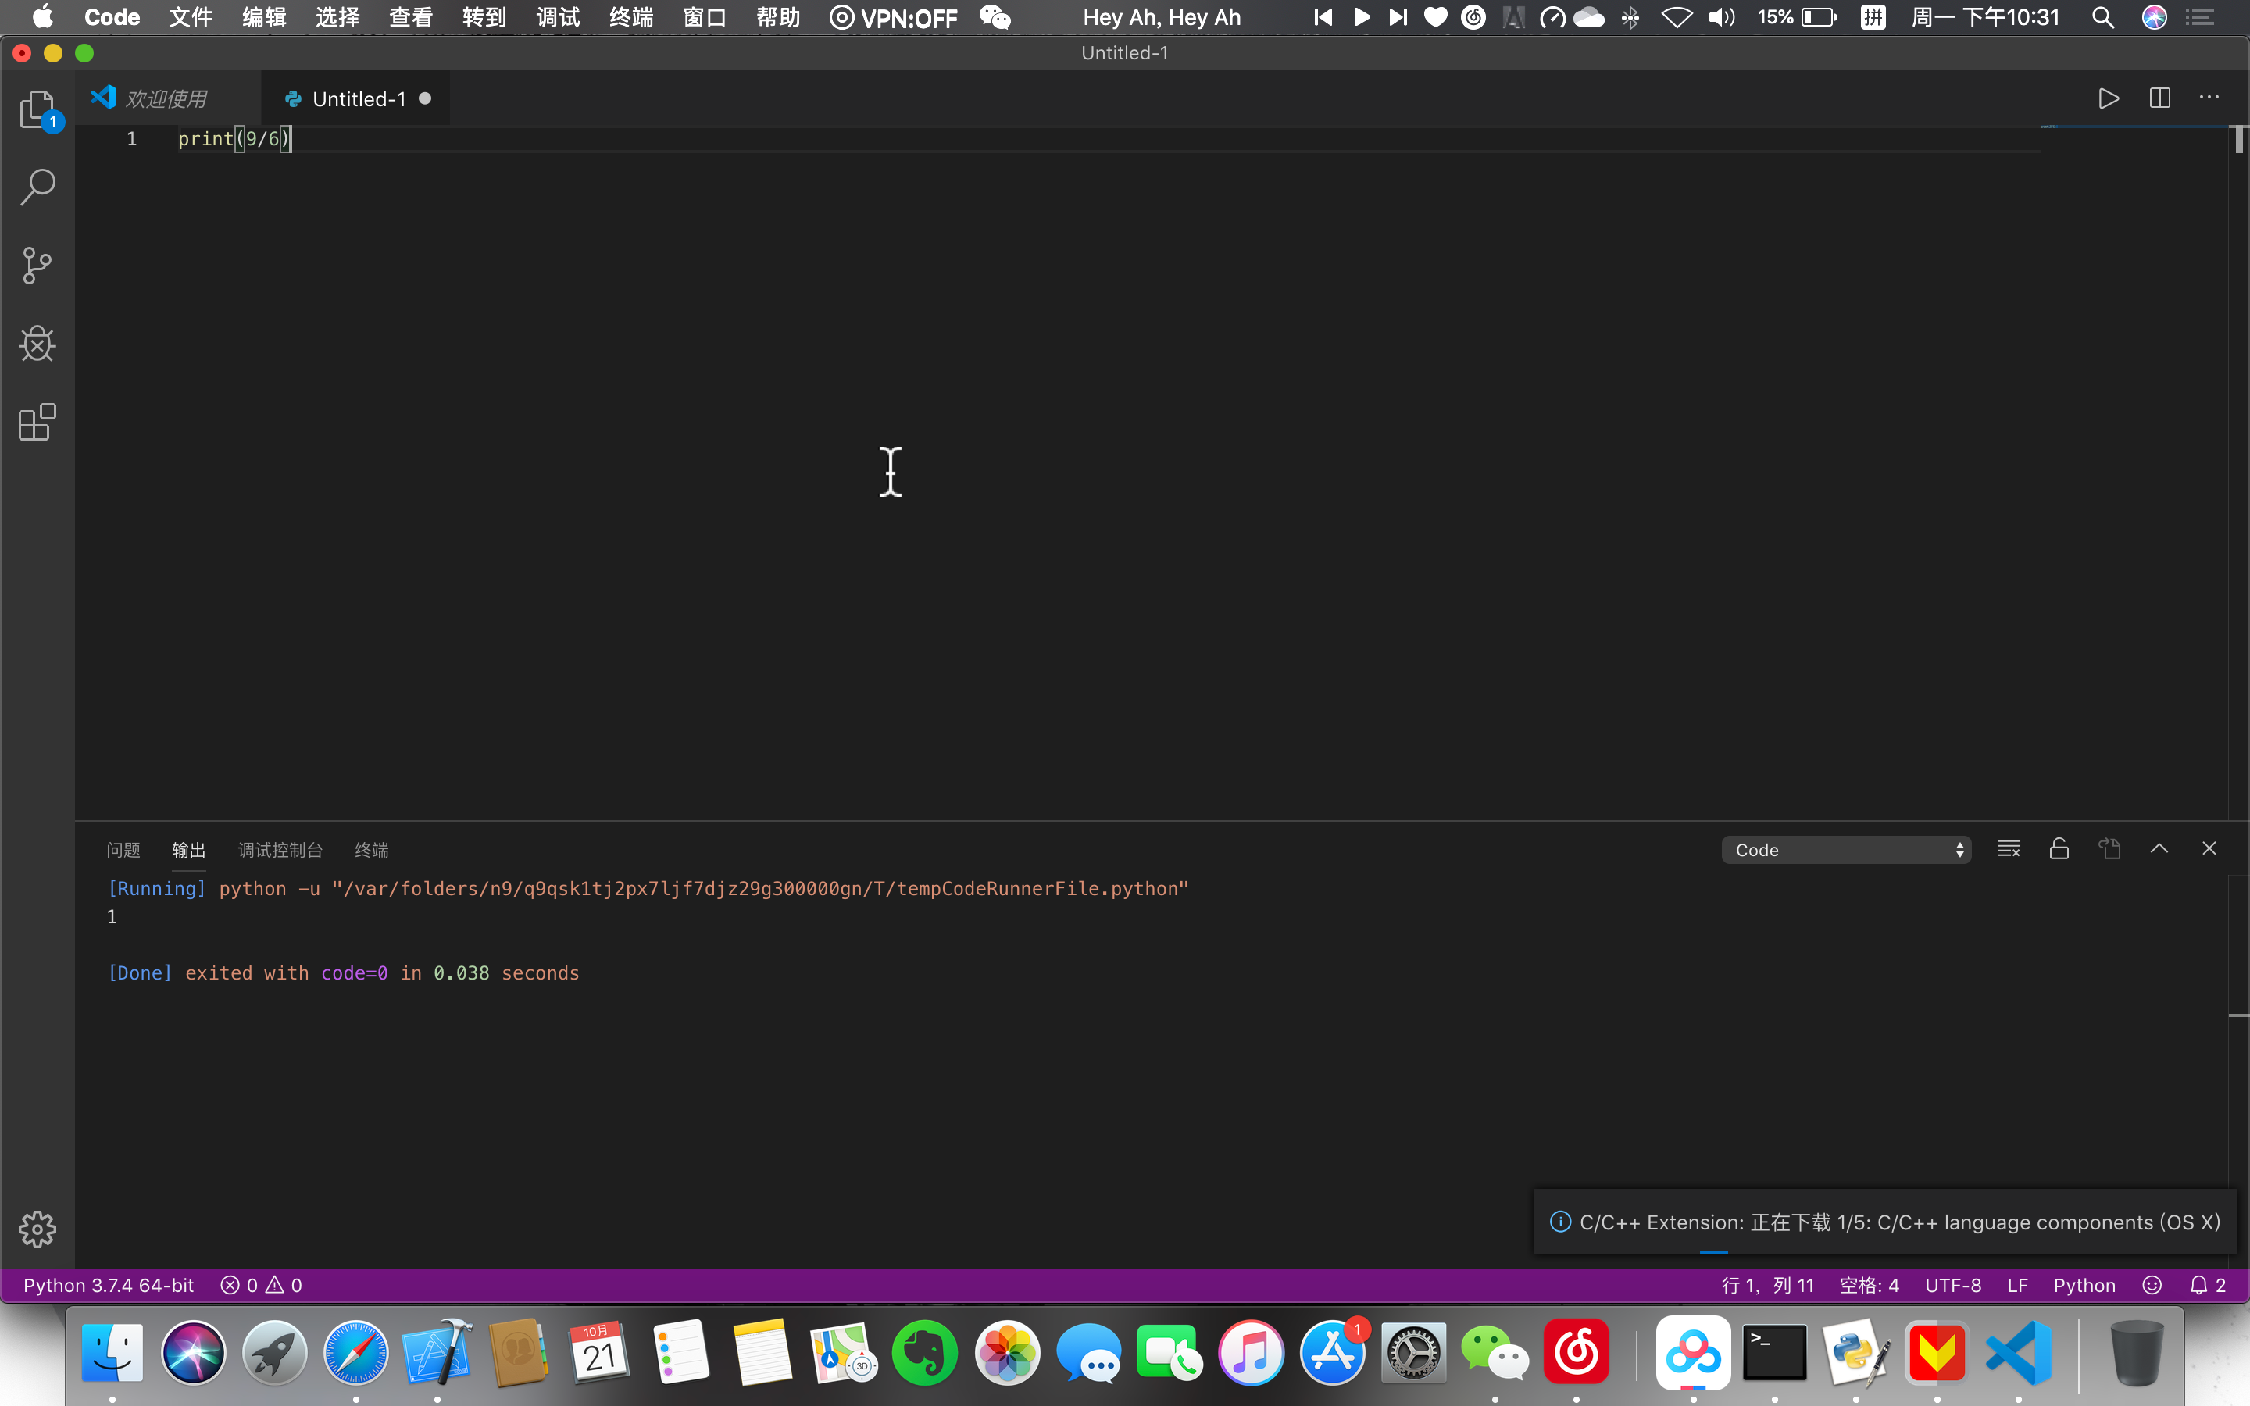The image size is (2250, 1406).
Task: Close the bottom output panel
Action: pyautogui.click(x=2209, y=849)
